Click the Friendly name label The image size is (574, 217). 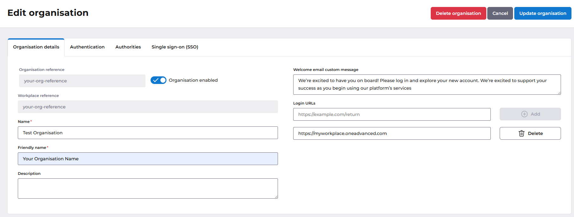(x=32, y=148)
